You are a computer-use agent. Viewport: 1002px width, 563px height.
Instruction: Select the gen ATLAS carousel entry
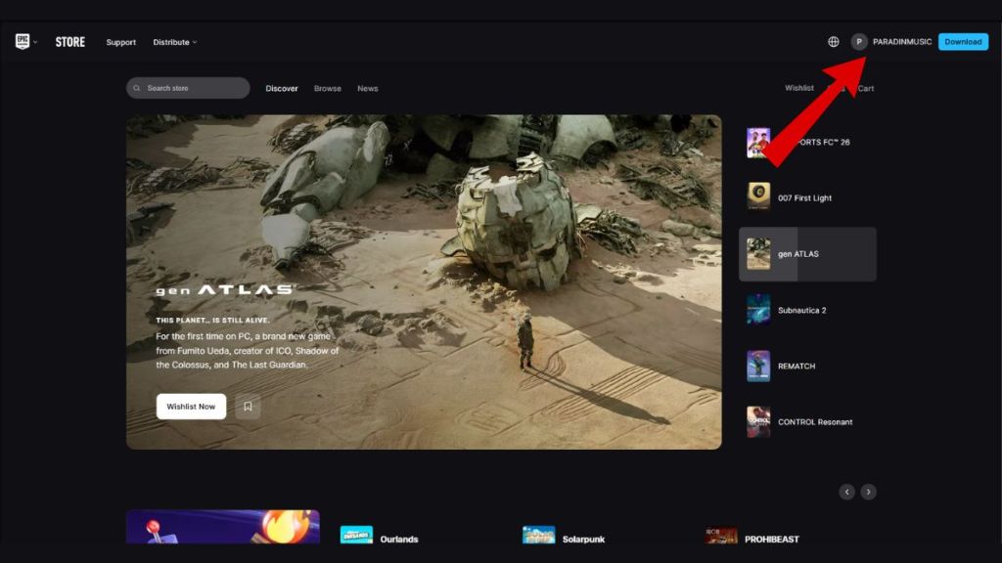pyautogui.click(x=807, y=254)
